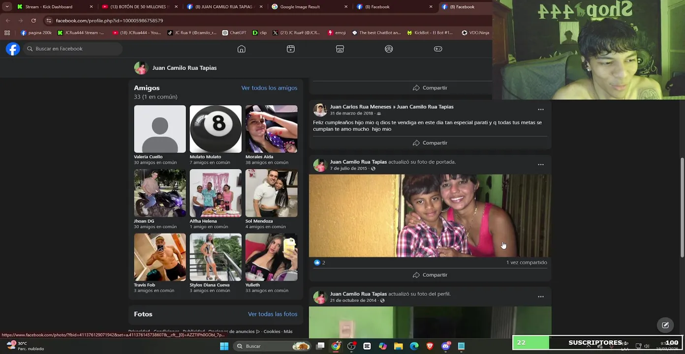This screenshot has width=685, height=354.
Task: Click the '21 de octubre de 2014' post date
Action: pyautogui.click(x=353, y=300)
